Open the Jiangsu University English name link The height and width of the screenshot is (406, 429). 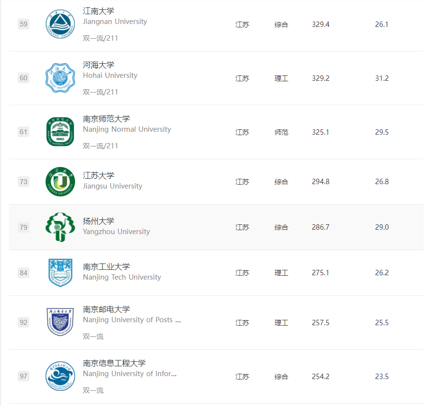pos(112,186)
